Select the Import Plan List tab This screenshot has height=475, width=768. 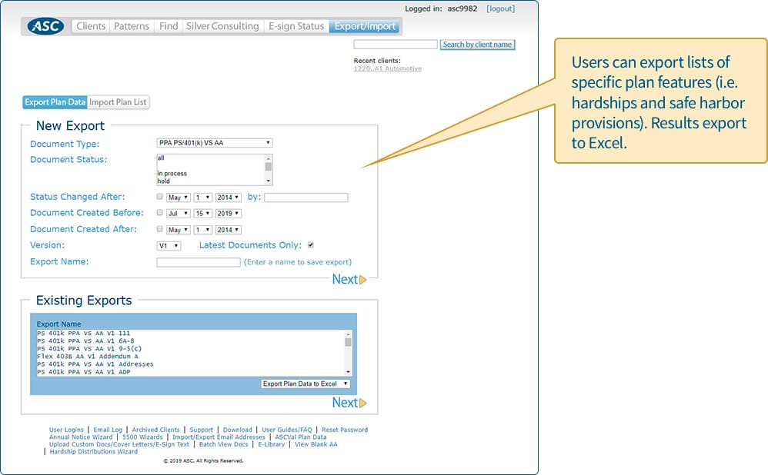119,102
